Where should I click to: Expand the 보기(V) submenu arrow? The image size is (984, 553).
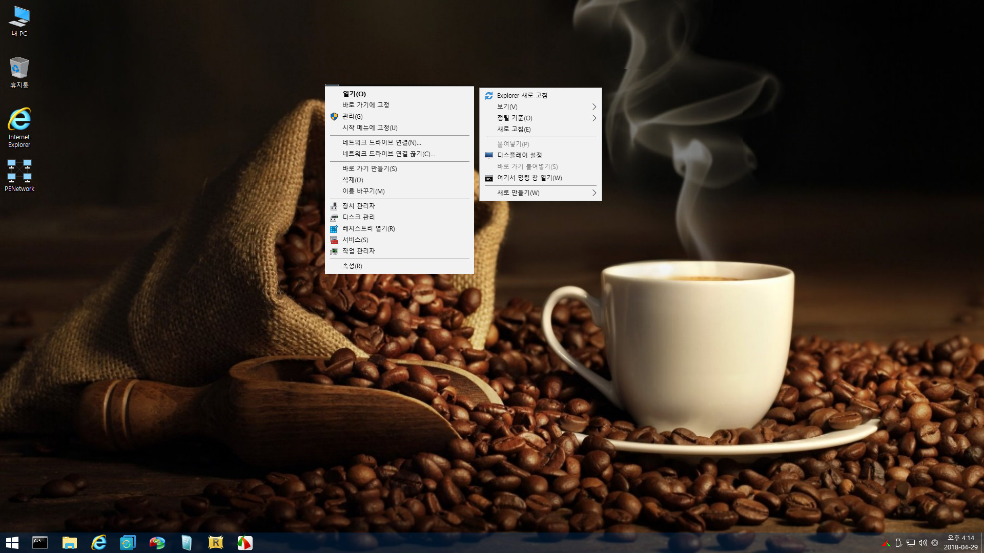[x=594, y=107]
